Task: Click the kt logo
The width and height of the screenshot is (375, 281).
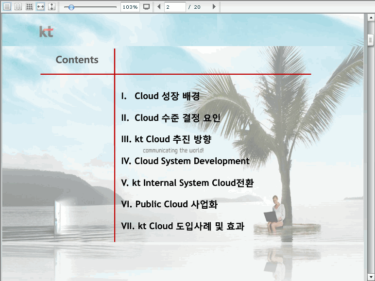Action: point(46,32)
